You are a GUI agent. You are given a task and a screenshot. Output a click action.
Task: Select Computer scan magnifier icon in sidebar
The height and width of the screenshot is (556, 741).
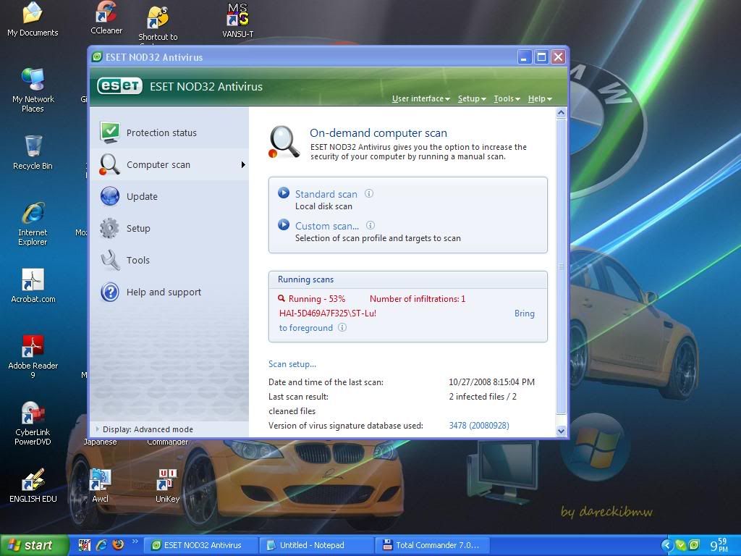pyautogui.click(x=110, y=164)
